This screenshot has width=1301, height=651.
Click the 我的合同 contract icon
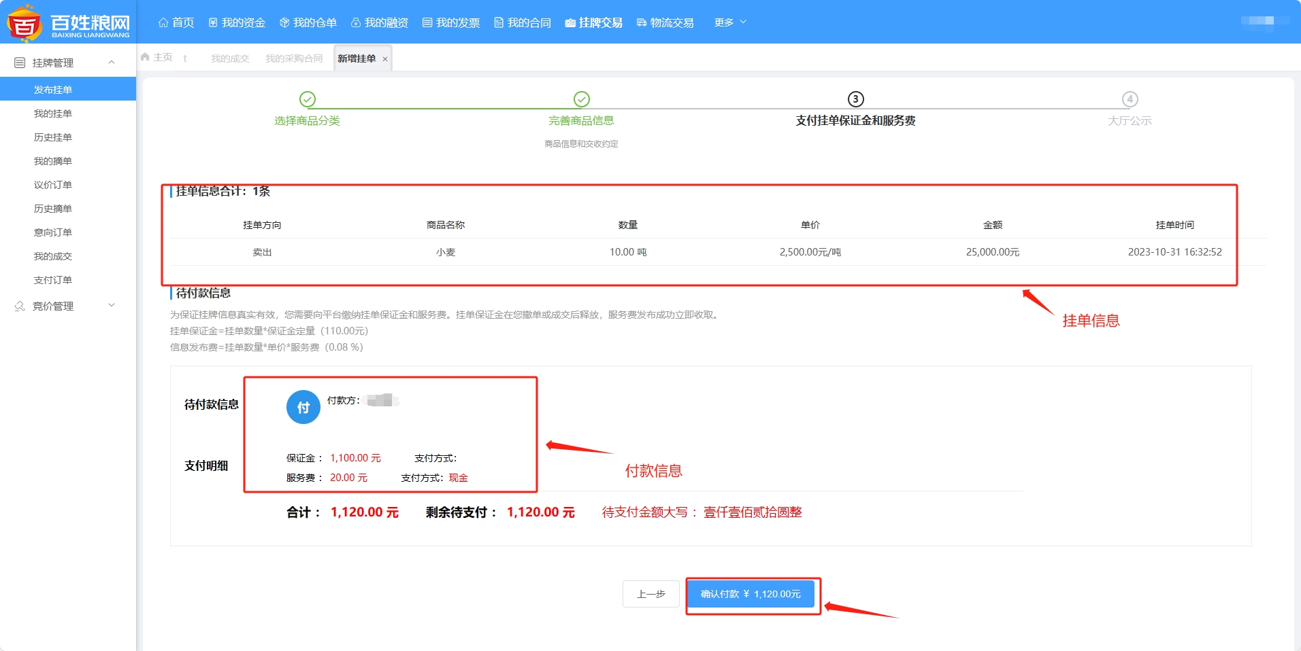point(499,22)
